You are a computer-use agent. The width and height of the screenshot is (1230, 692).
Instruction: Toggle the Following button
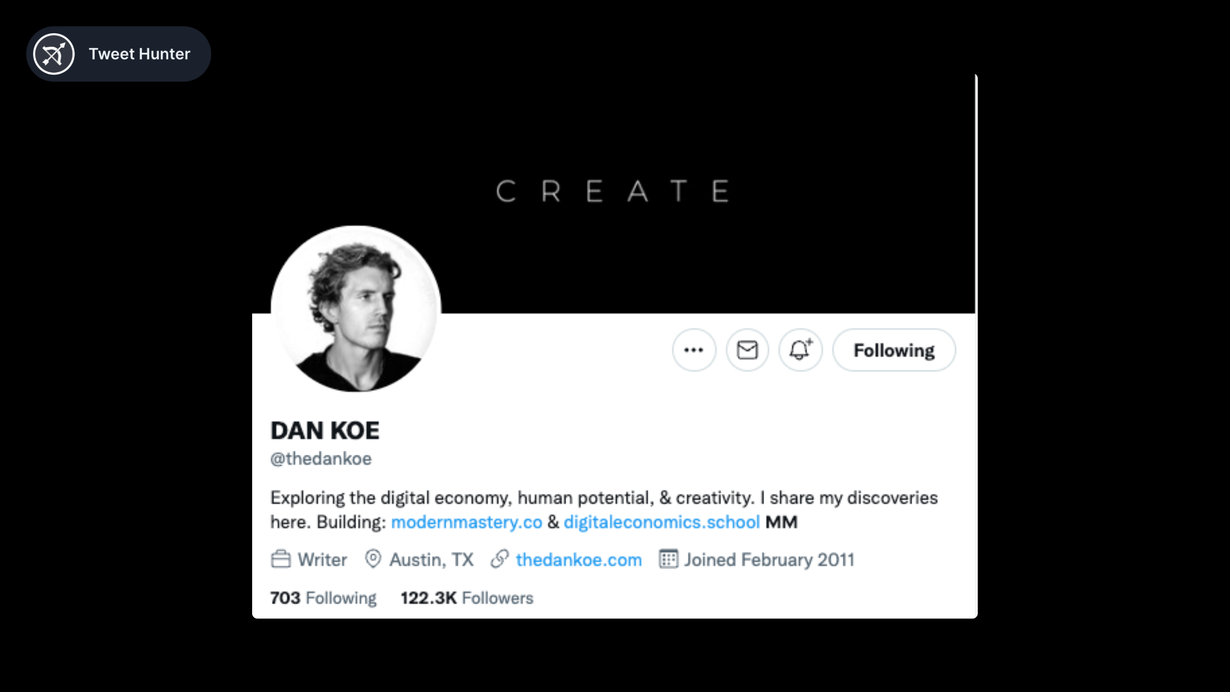pos(894,350)
